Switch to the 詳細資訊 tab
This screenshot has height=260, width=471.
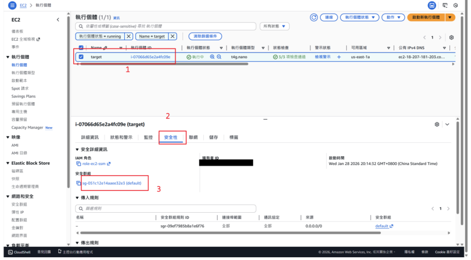[90, 137]
